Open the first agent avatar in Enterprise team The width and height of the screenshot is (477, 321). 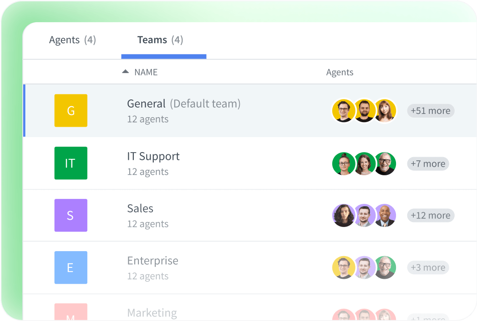click(x=344, y=267)
